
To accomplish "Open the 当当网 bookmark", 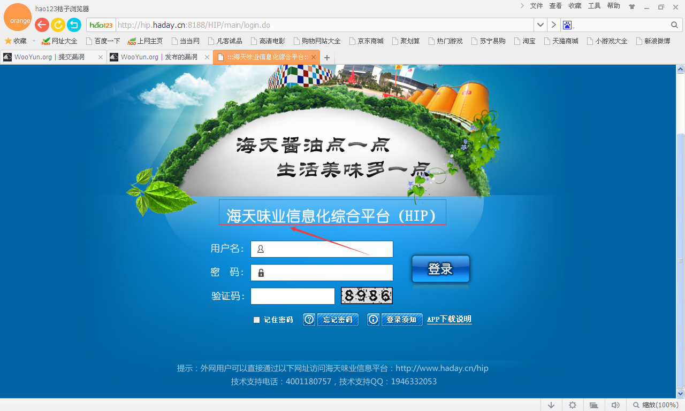I will (185, 41).
